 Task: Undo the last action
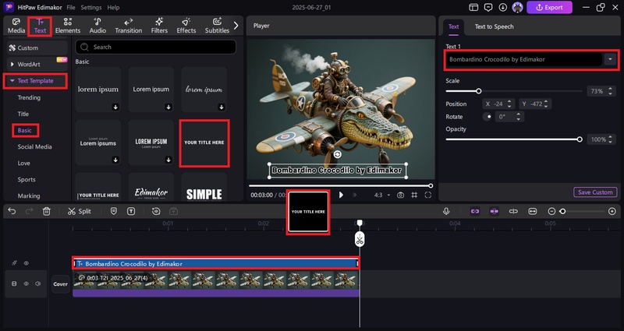coord(12,211)
